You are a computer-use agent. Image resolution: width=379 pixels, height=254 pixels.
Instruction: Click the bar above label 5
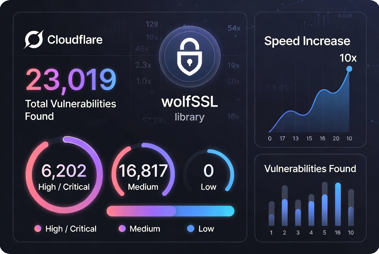(324, 204)
